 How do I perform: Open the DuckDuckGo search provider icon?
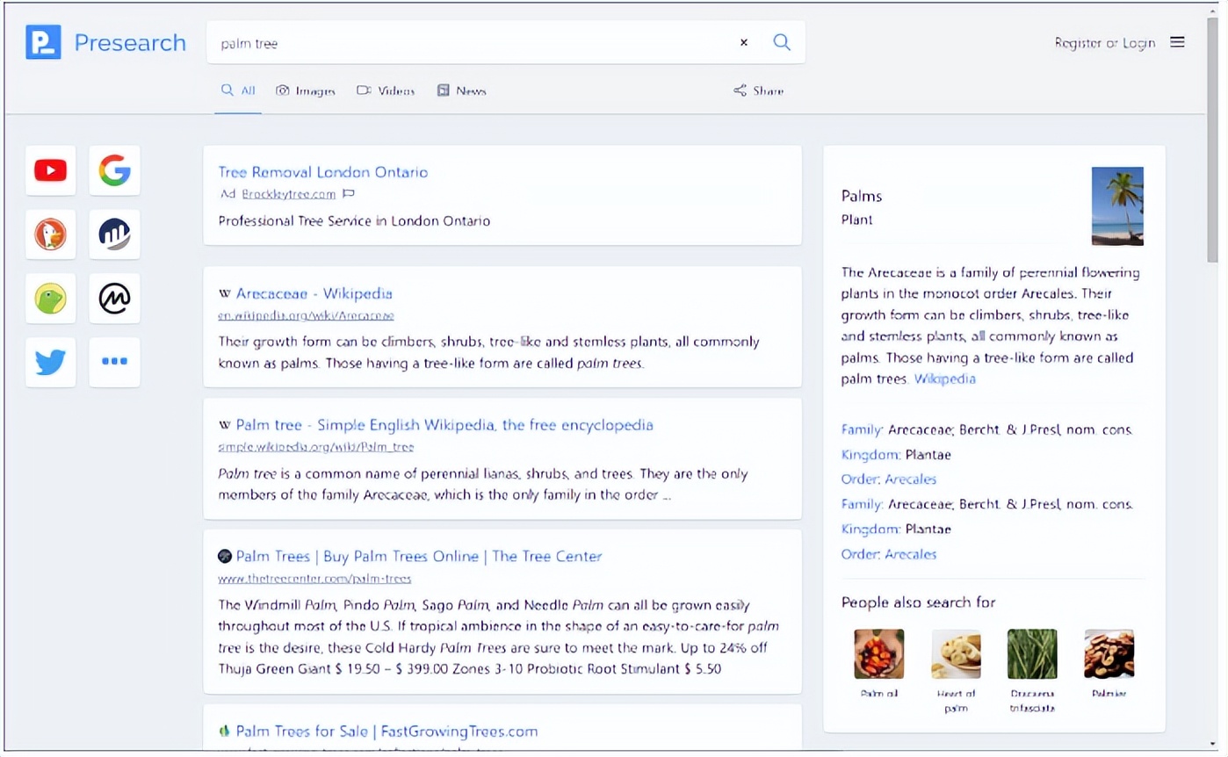point(51,234)
